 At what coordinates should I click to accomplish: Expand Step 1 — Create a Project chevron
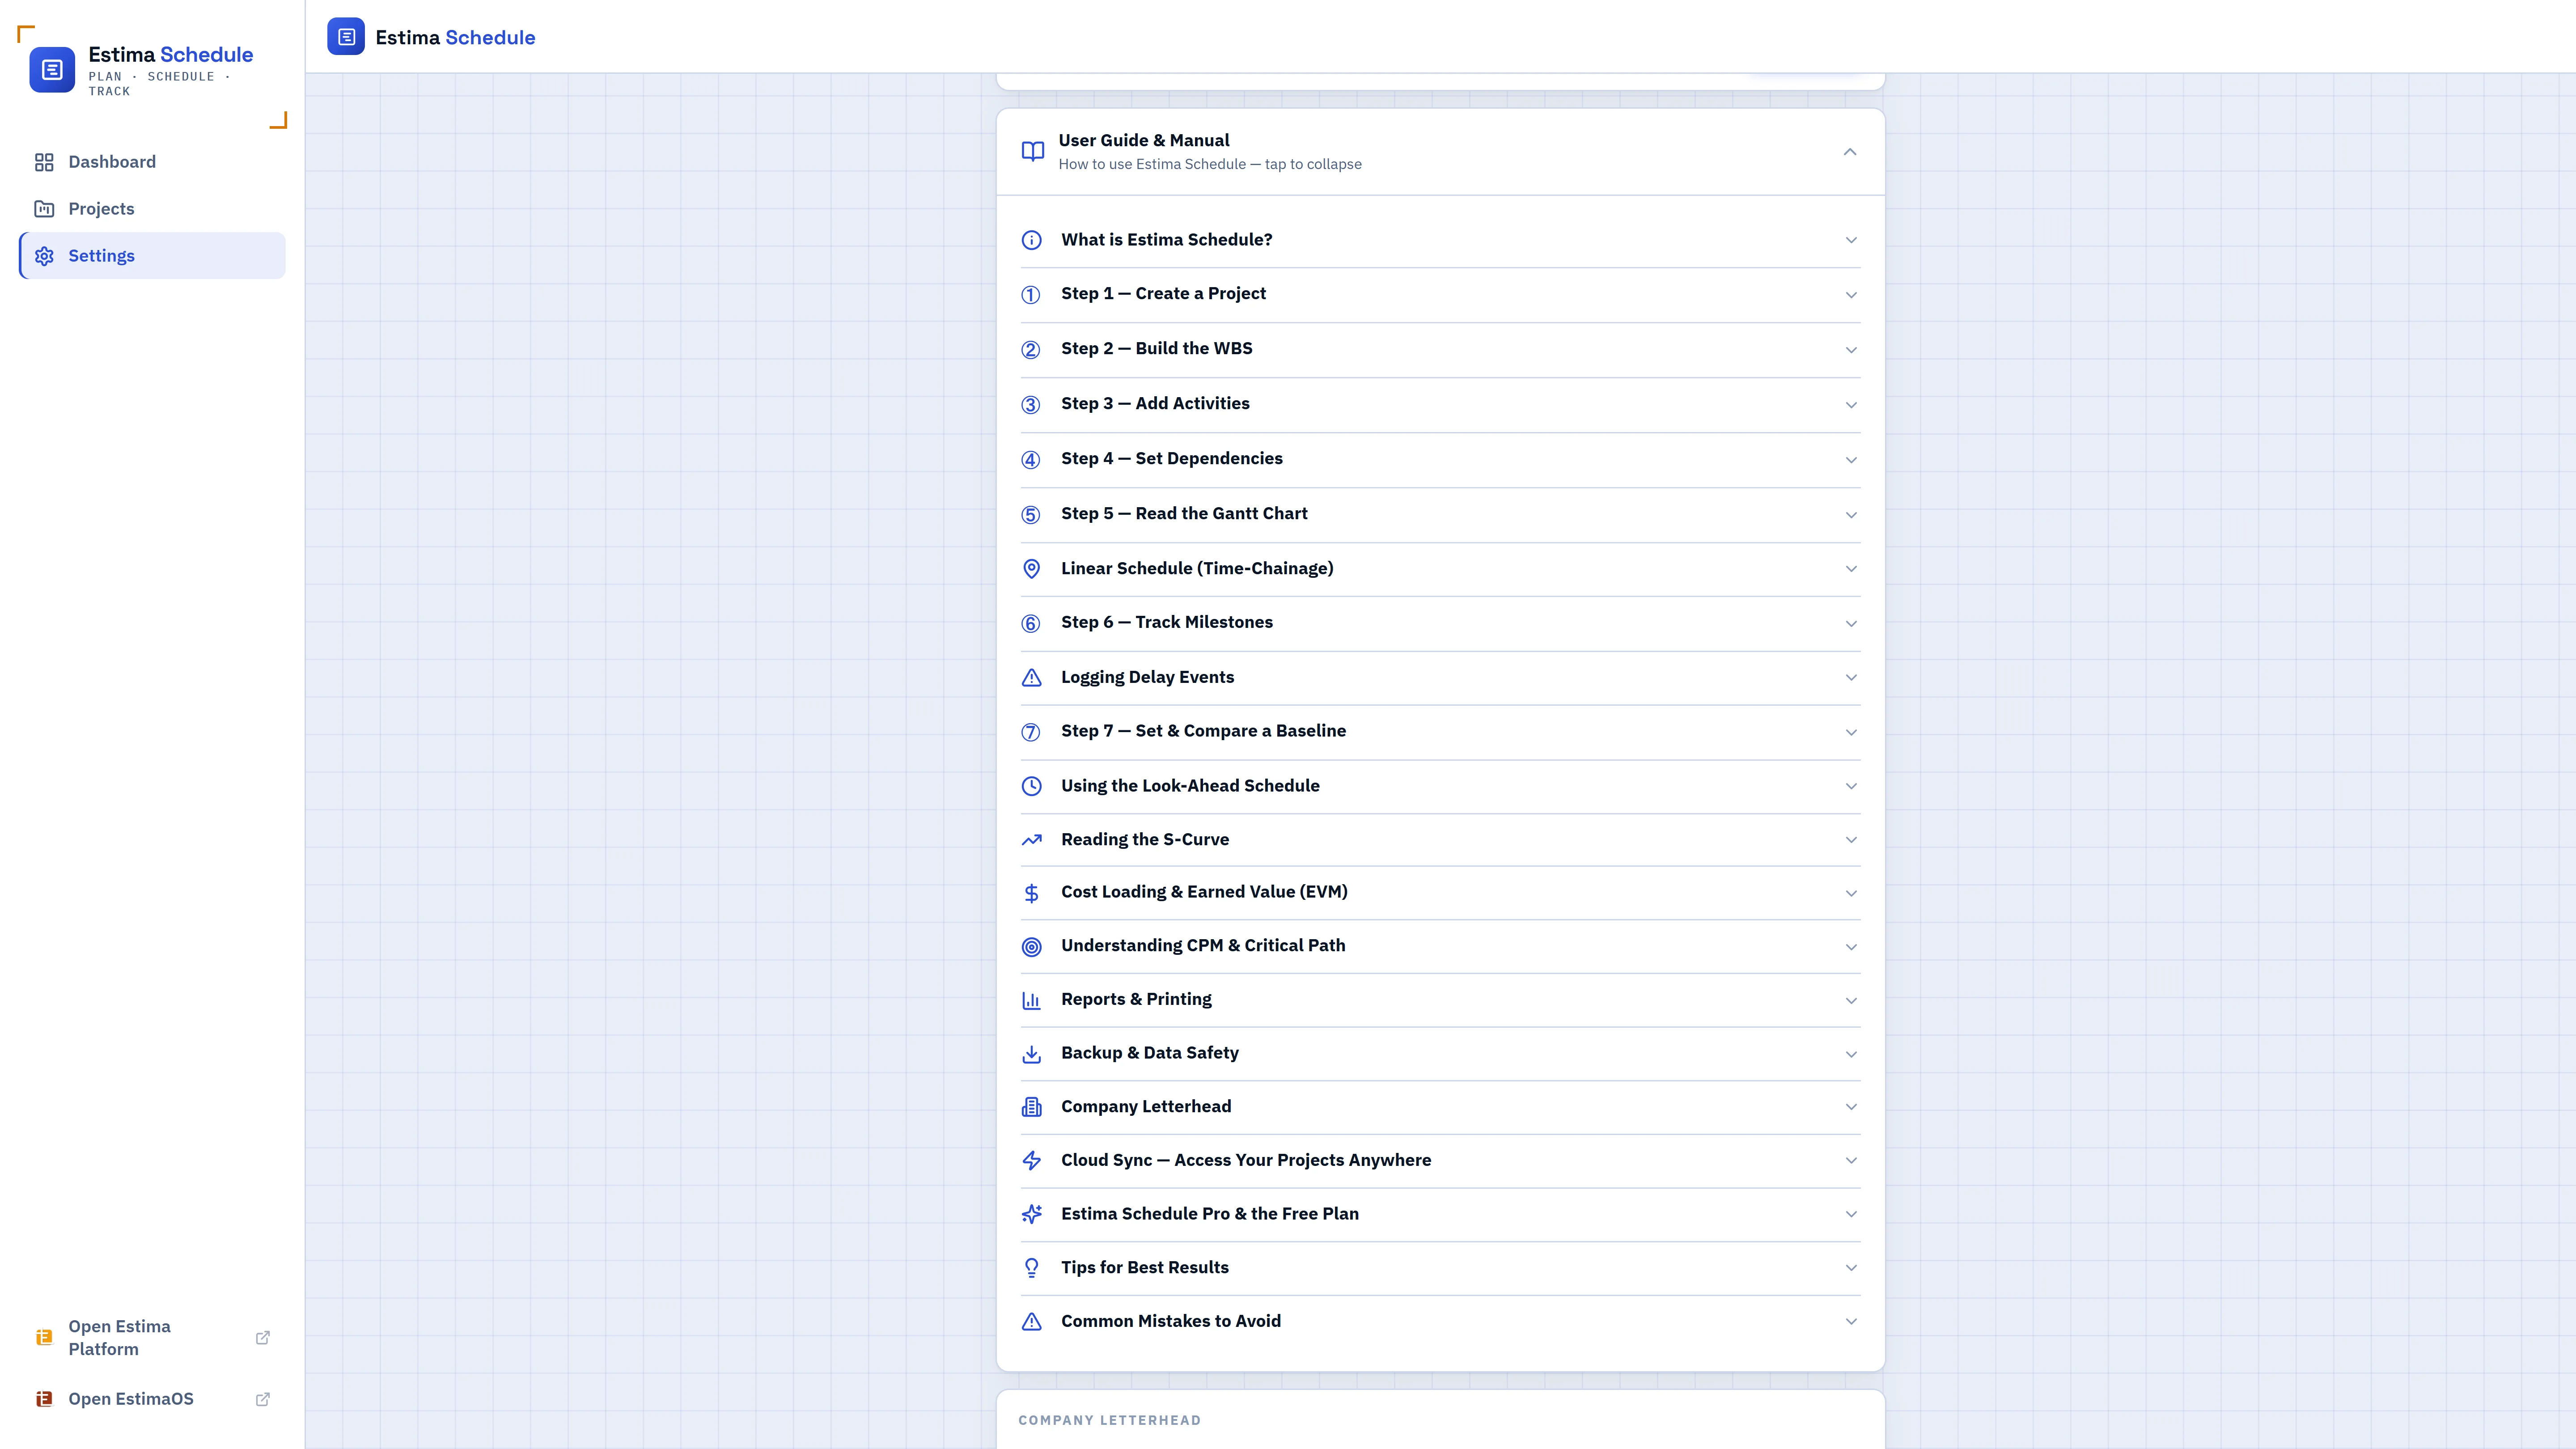[x=1851, y=295]
